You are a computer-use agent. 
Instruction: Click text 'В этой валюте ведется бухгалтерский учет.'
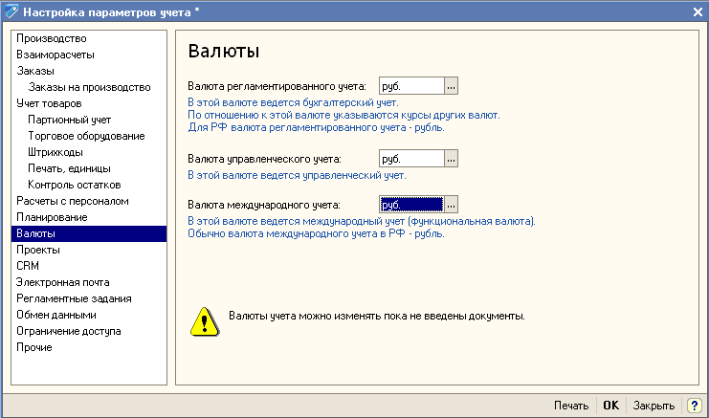pos(293,102)
